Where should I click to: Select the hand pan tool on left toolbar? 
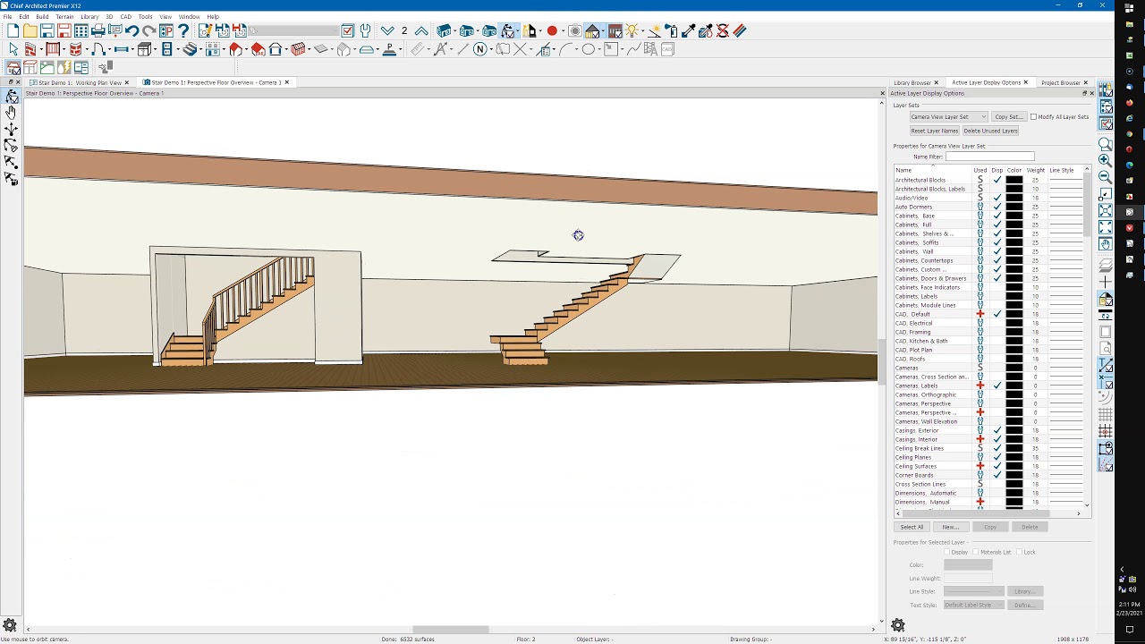click(11, 113)
